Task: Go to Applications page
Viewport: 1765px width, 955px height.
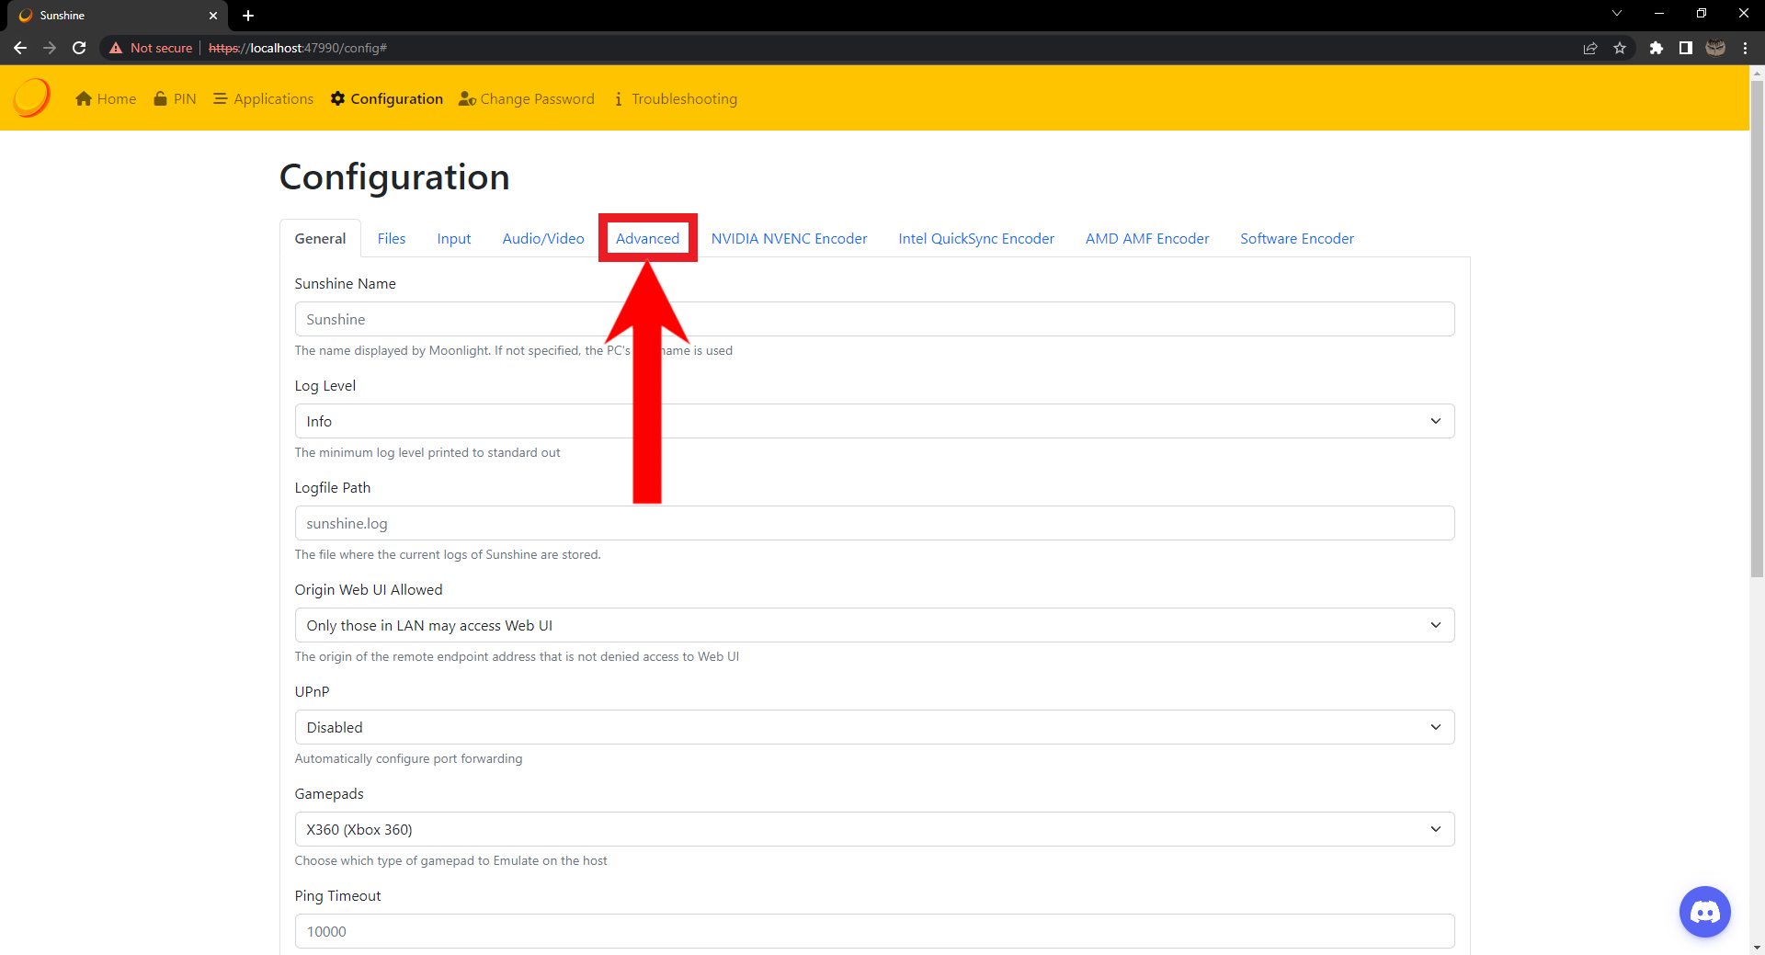Action: tap(263, 98)
